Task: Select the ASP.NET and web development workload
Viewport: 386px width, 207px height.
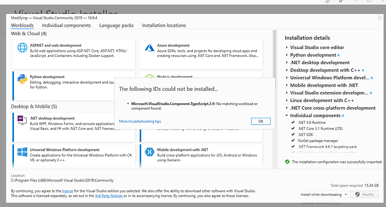Action: click(74, 55)
